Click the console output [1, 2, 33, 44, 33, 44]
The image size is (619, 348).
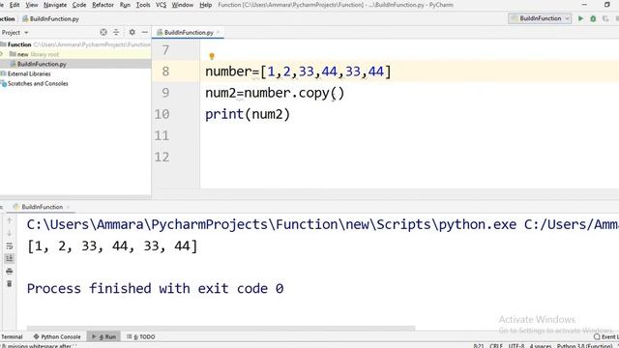point(112,246)
